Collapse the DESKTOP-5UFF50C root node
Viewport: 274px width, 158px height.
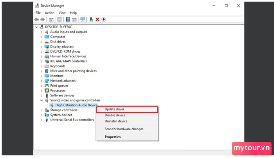(36, 27)
